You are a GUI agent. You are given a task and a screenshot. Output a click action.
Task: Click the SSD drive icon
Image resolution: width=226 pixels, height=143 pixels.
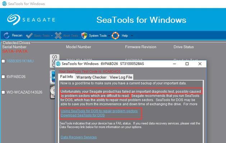tap(55, 61)
